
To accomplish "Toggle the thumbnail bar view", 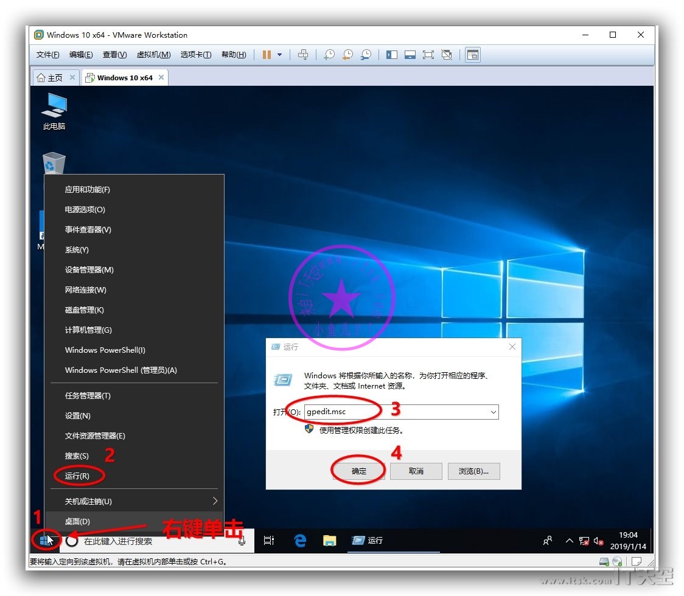I will point(410,55).
